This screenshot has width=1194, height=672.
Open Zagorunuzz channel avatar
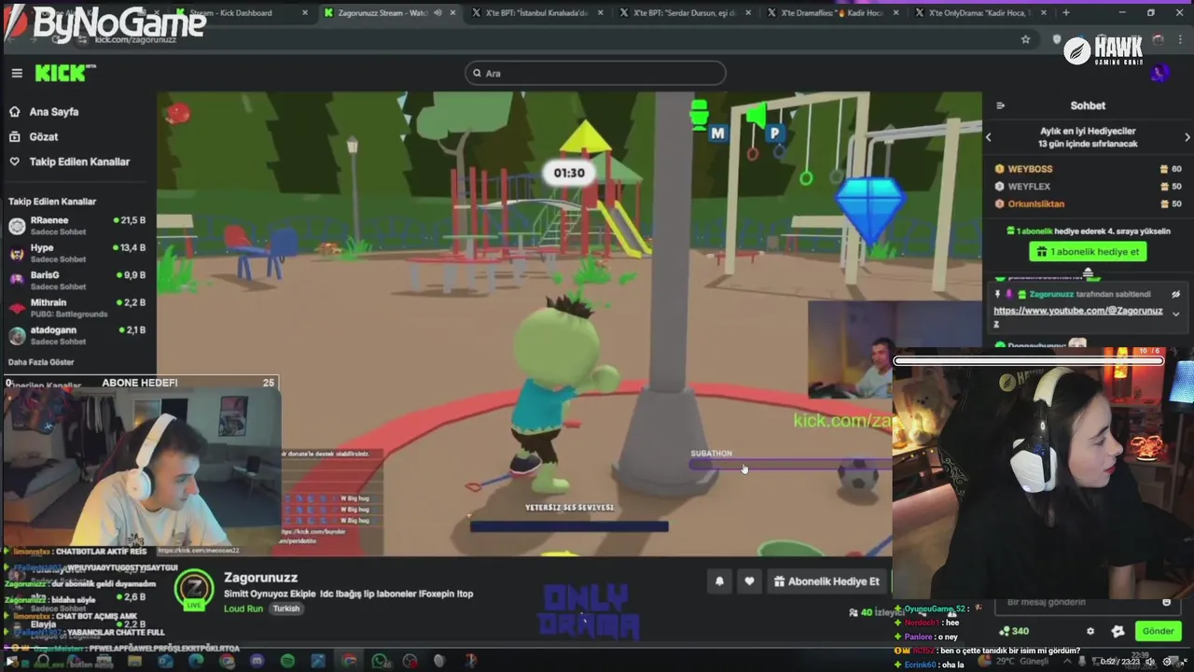195,589
